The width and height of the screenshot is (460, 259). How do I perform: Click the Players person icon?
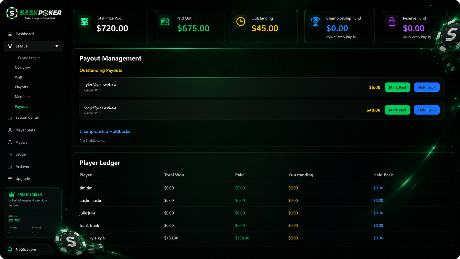click(x=10, y=142)
